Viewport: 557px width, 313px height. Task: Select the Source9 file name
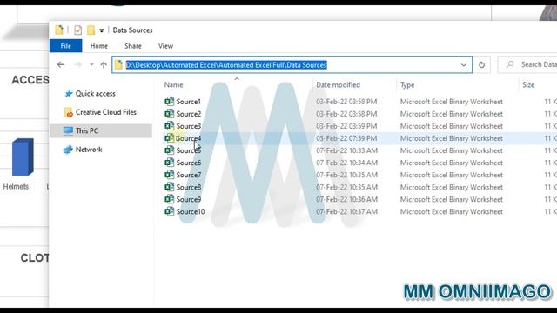(188, 199)
